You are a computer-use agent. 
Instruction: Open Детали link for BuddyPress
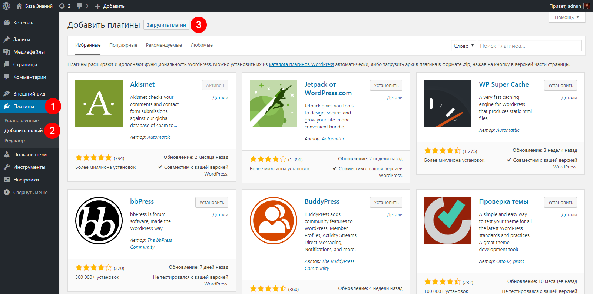[x=395, y=215]
